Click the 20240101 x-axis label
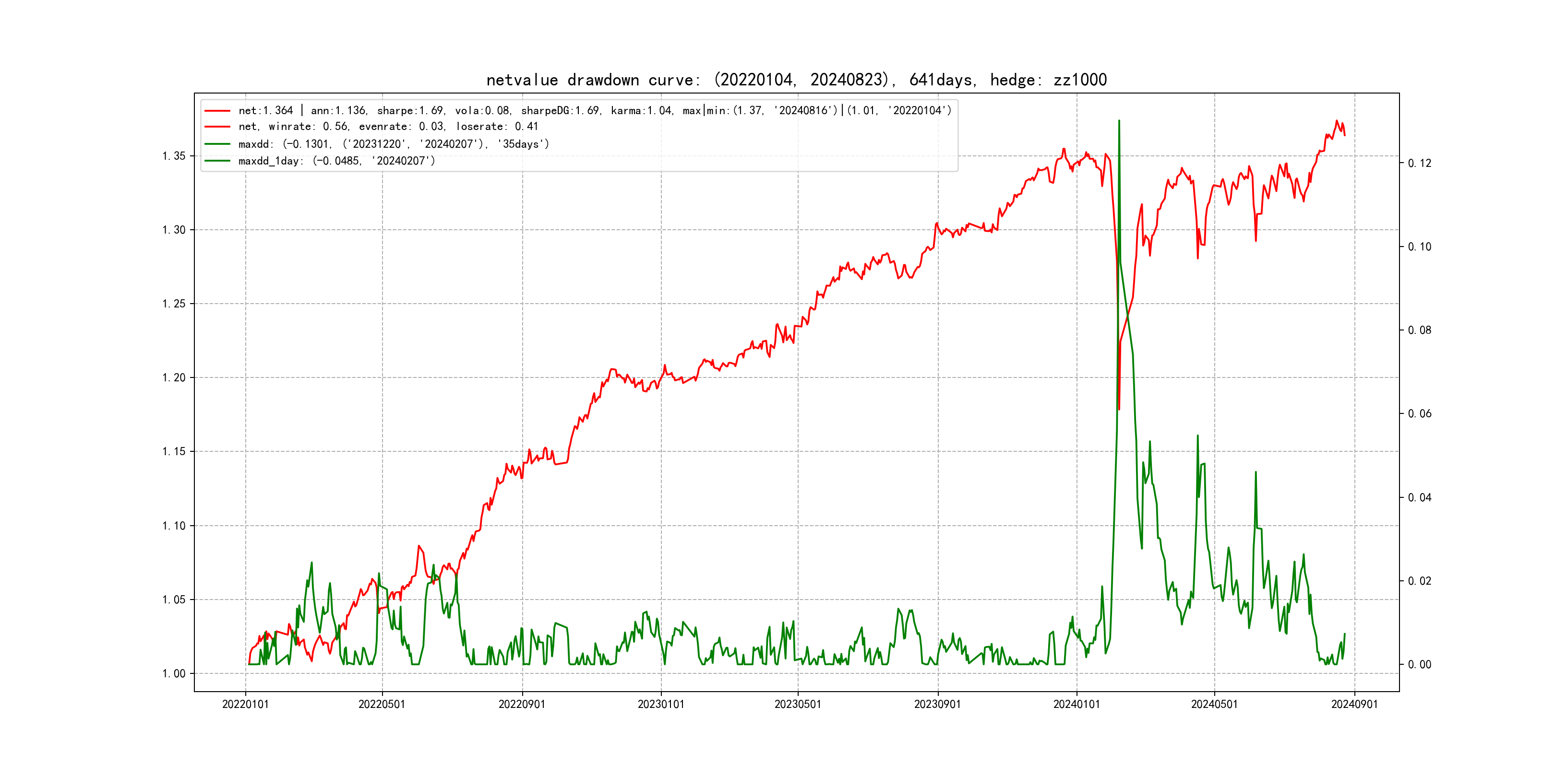1555x777 pixels. click(1077, 705)
